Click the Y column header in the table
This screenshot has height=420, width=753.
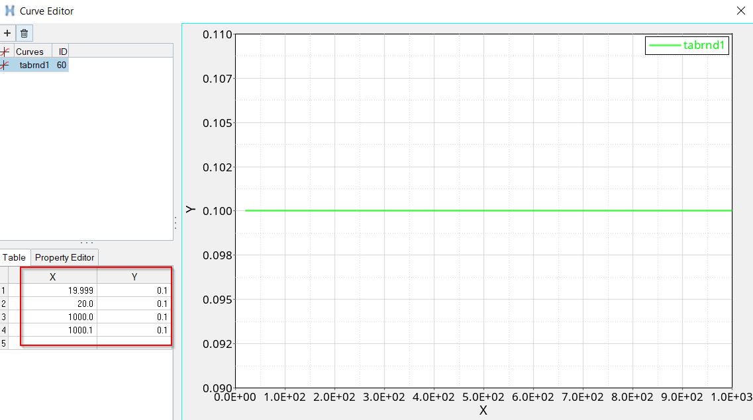pyautogui.click(x=134, y=277)
